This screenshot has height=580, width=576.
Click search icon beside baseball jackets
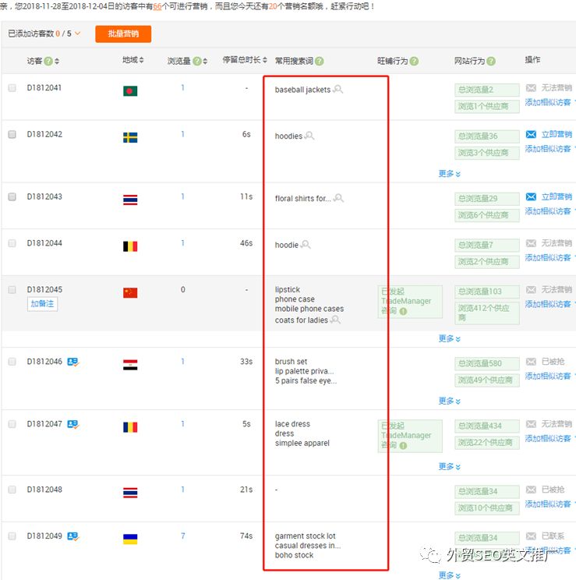point(337,89)
